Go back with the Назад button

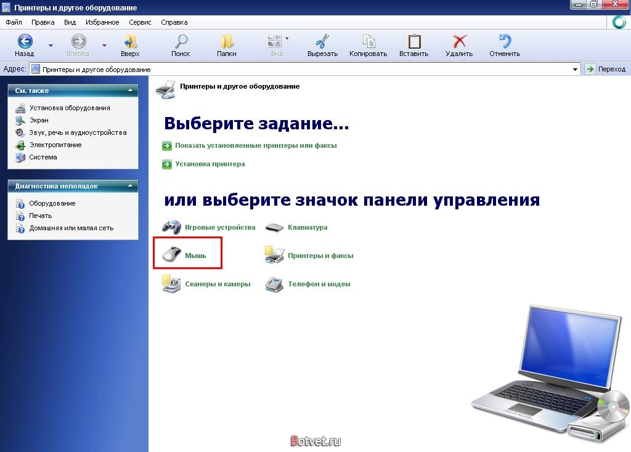point(25,45)
